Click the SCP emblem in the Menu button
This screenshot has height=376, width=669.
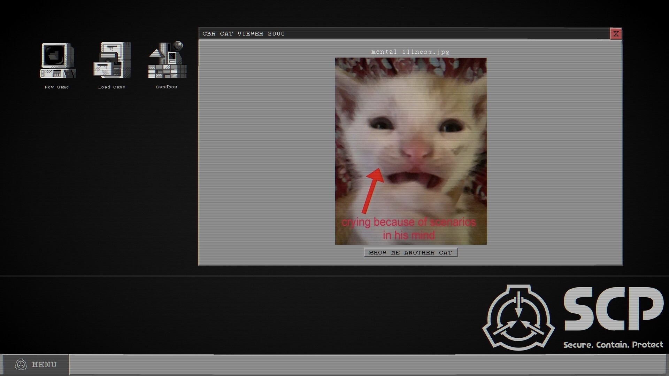pyautogui.click(x=21, y=365)
